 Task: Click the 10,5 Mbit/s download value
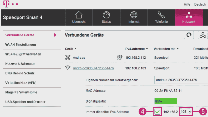201,68
